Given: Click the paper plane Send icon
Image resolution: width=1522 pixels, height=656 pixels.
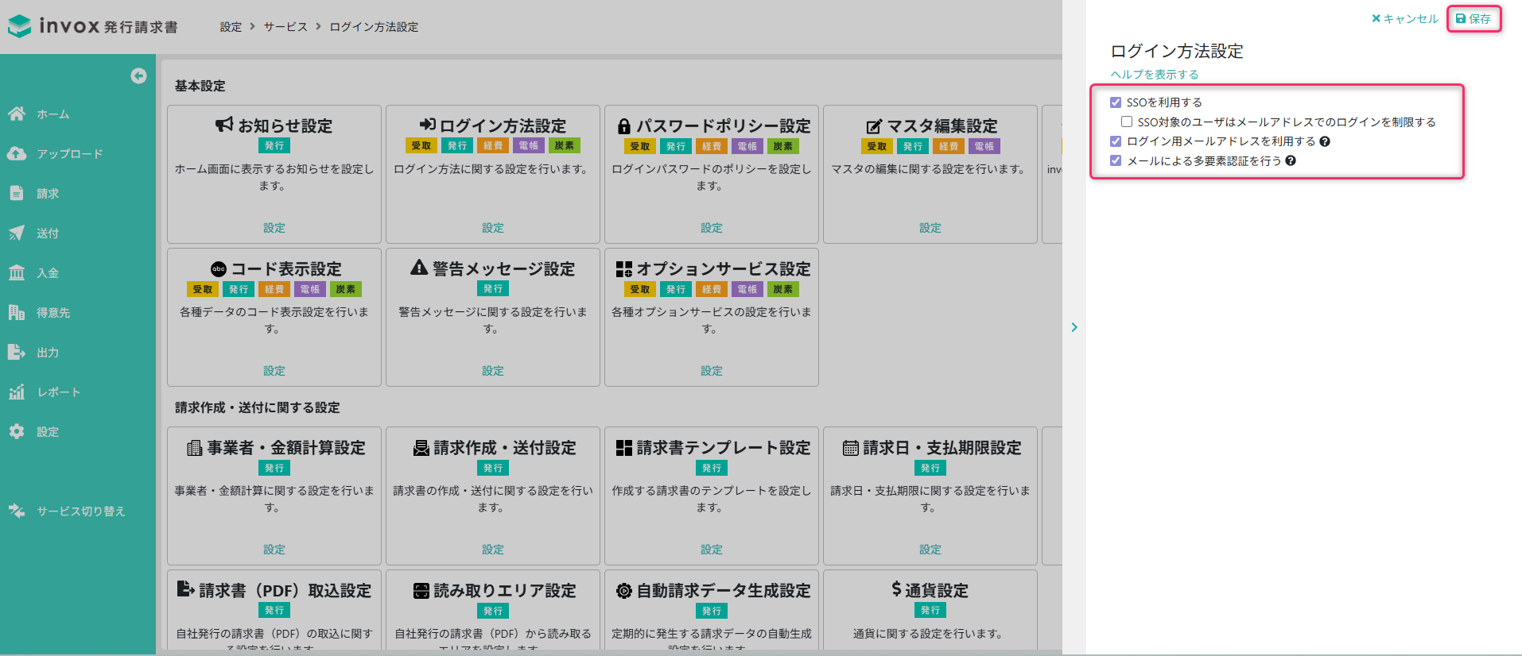Looking at the screenshot, I should click(x=17, y=233).
